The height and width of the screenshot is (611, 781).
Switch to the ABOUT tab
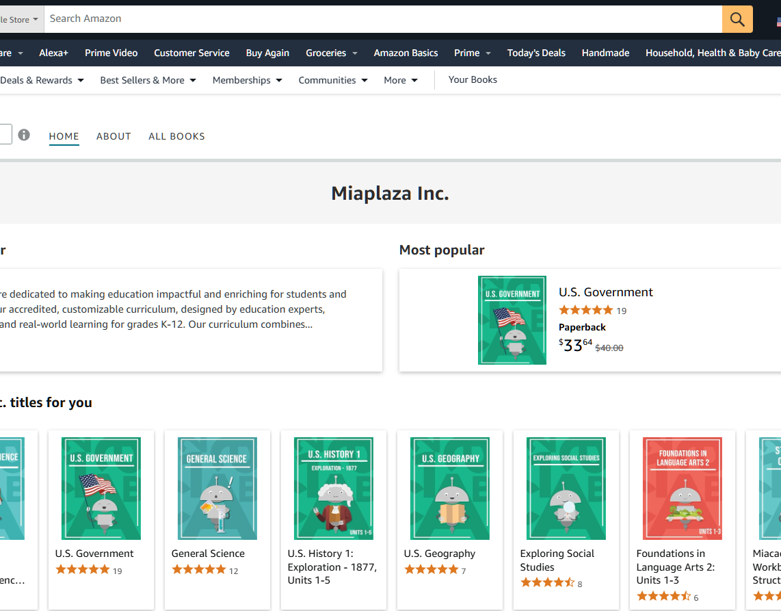point(114,137)
